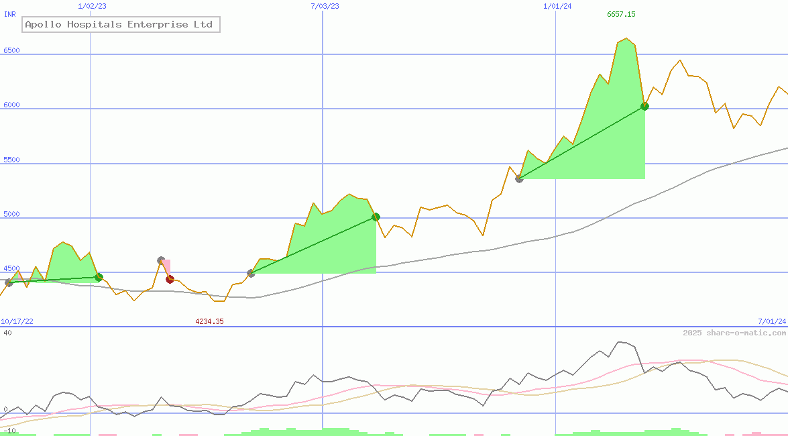Select the 4234.35 low price label
788x436 pixels.
(x=209, y=322)
